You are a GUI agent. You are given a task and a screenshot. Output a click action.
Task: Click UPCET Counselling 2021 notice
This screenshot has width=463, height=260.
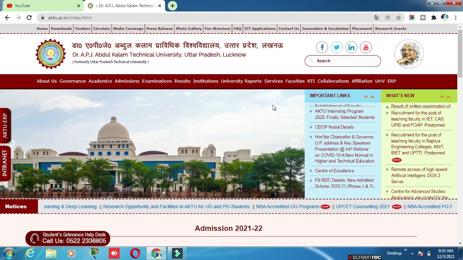pyautogui.click(x=363, y=207)
